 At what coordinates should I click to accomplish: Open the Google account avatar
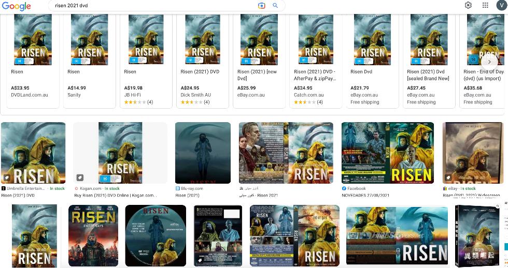click(501, 5)
